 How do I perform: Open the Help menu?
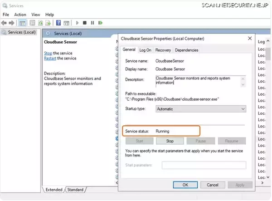point(49,15)
